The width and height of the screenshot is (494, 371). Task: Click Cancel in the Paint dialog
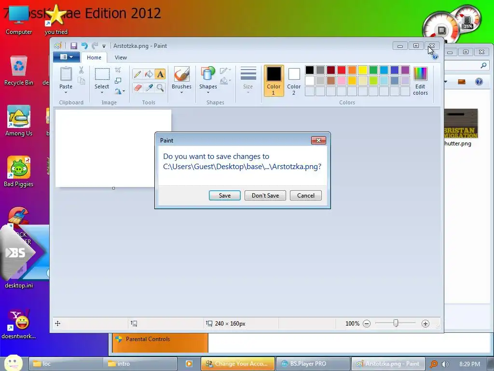pos(305,196)
